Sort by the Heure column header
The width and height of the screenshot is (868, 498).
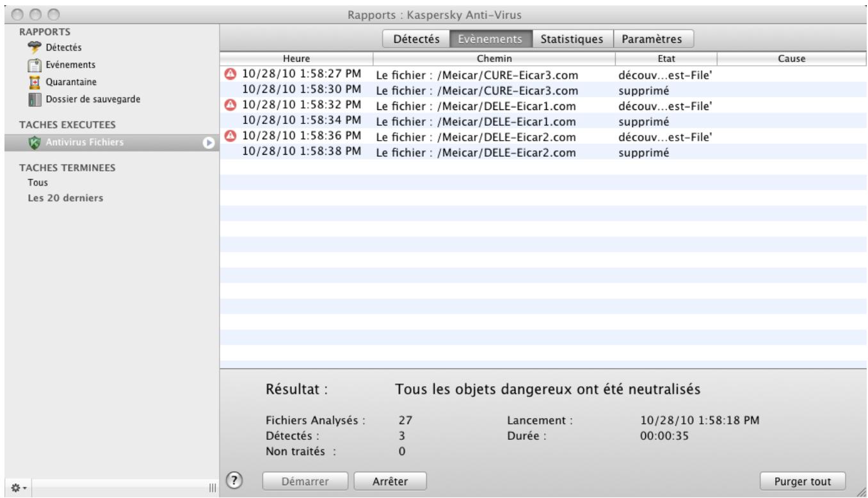point(296,59)
